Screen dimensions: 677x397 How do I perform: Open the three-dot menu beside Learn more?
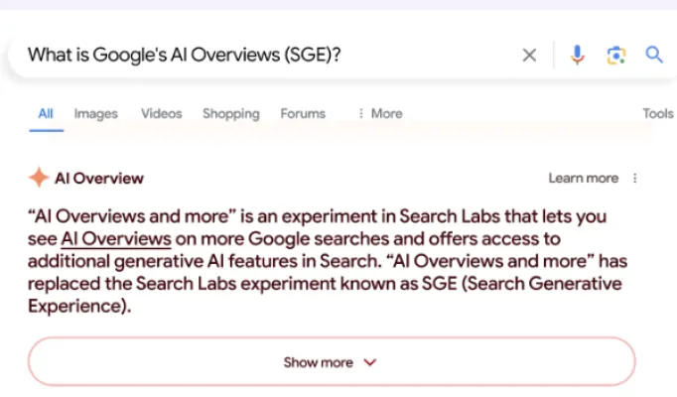pos(635,179)
